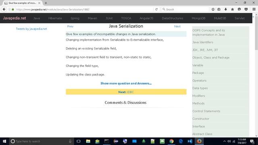Open the Java menu in the navbar
This screenshot has height=145, width=258.
(37, 18)
